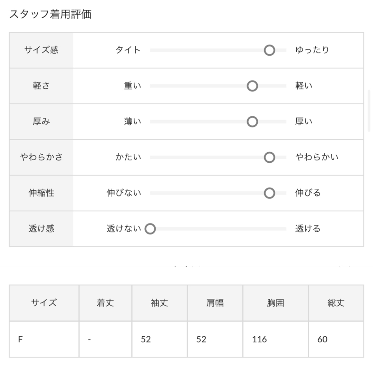Click the 軽さ slider handle

click(x=252, y=86)
